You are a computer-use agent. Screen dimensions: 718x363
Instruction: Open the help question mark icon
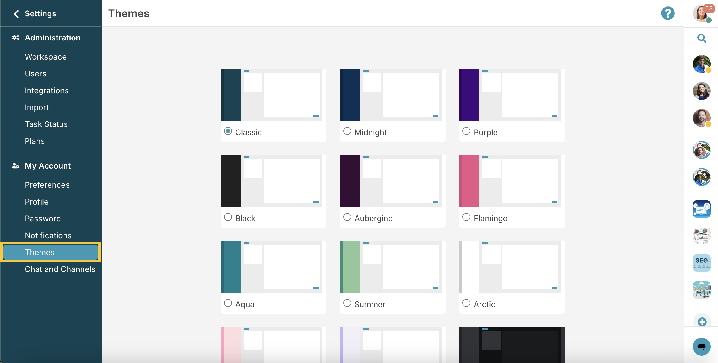pos(668,13)
